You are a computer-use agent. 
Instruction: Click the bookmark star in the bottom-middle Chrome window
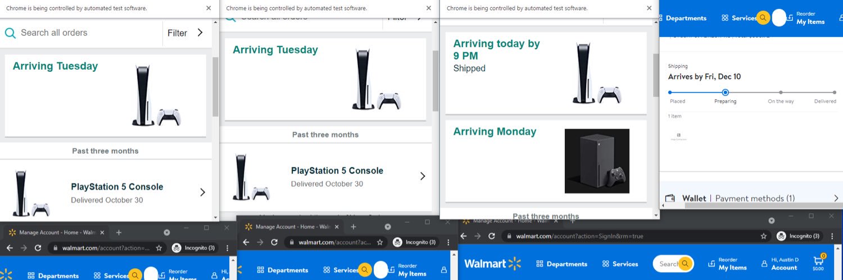pyautogui.click(x=380, y=242)
